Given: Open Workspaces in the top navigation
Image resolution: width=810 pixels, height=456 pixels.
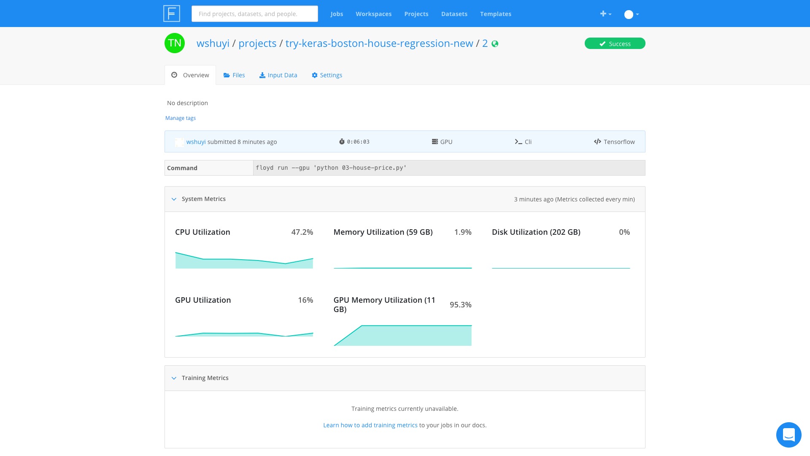Looking at the screenshot, I should click(x=373, y=14).
